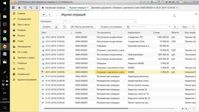Open the Банк и касса section
The width and height of the screenshot is (199, 112).
(x=25, y=25)
